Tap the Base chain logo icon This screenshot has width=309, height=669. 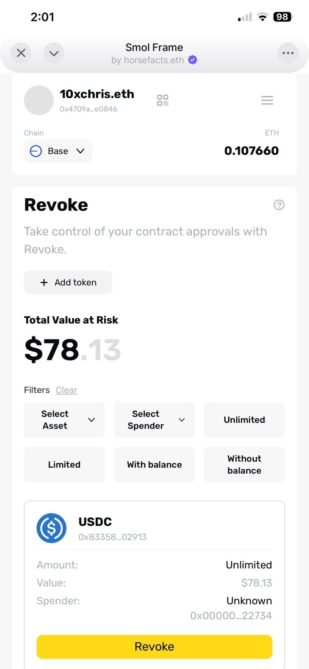(36, 151)
